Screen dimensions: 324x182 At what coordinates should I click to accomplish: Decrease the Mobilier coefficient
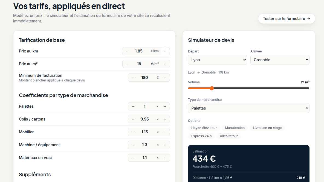(x=133, y=132)
